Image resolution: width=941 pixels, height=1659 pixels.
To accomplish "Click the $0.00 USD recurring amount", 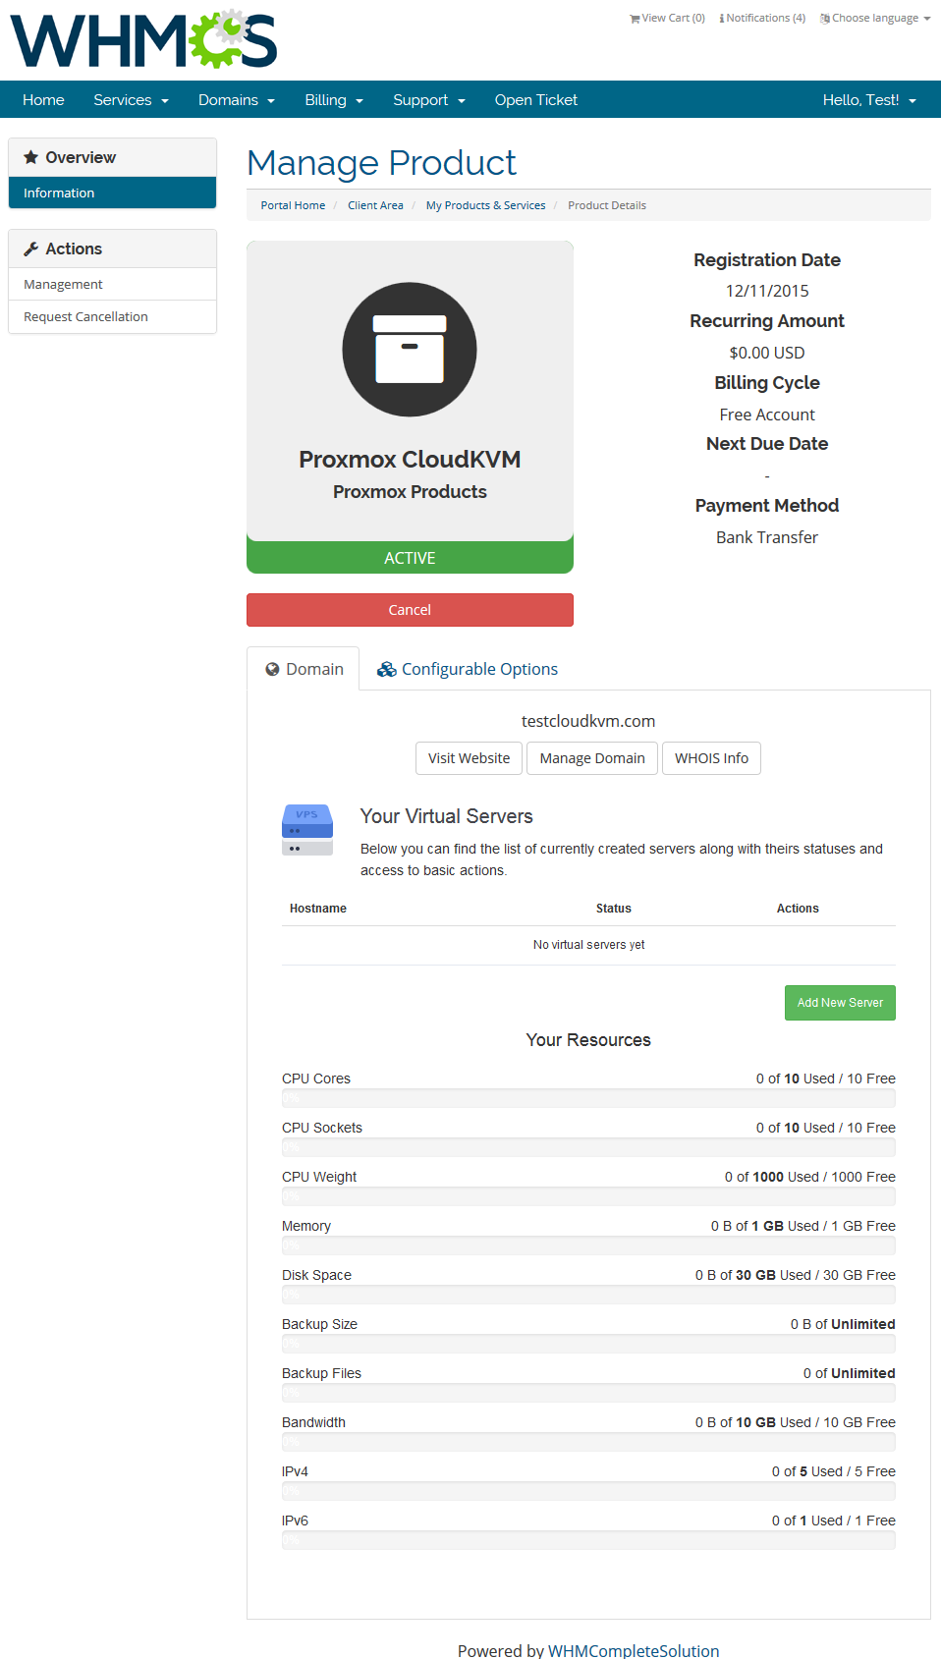I will (x=767, y=353).
